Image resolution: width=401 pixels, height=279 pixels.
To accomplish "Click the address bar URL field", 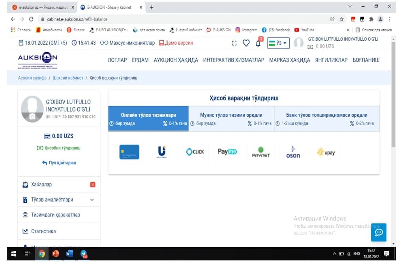I will 184,19.
